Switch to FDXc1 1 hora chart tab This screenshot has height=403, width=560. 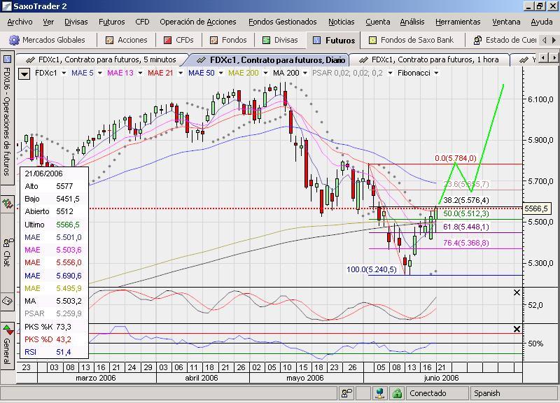click(429, 59)
